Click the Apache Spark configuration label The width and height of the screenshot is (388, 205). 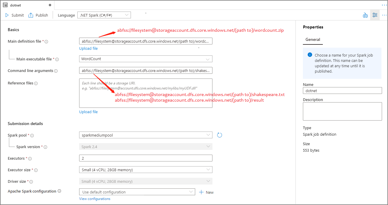[32, 191]
